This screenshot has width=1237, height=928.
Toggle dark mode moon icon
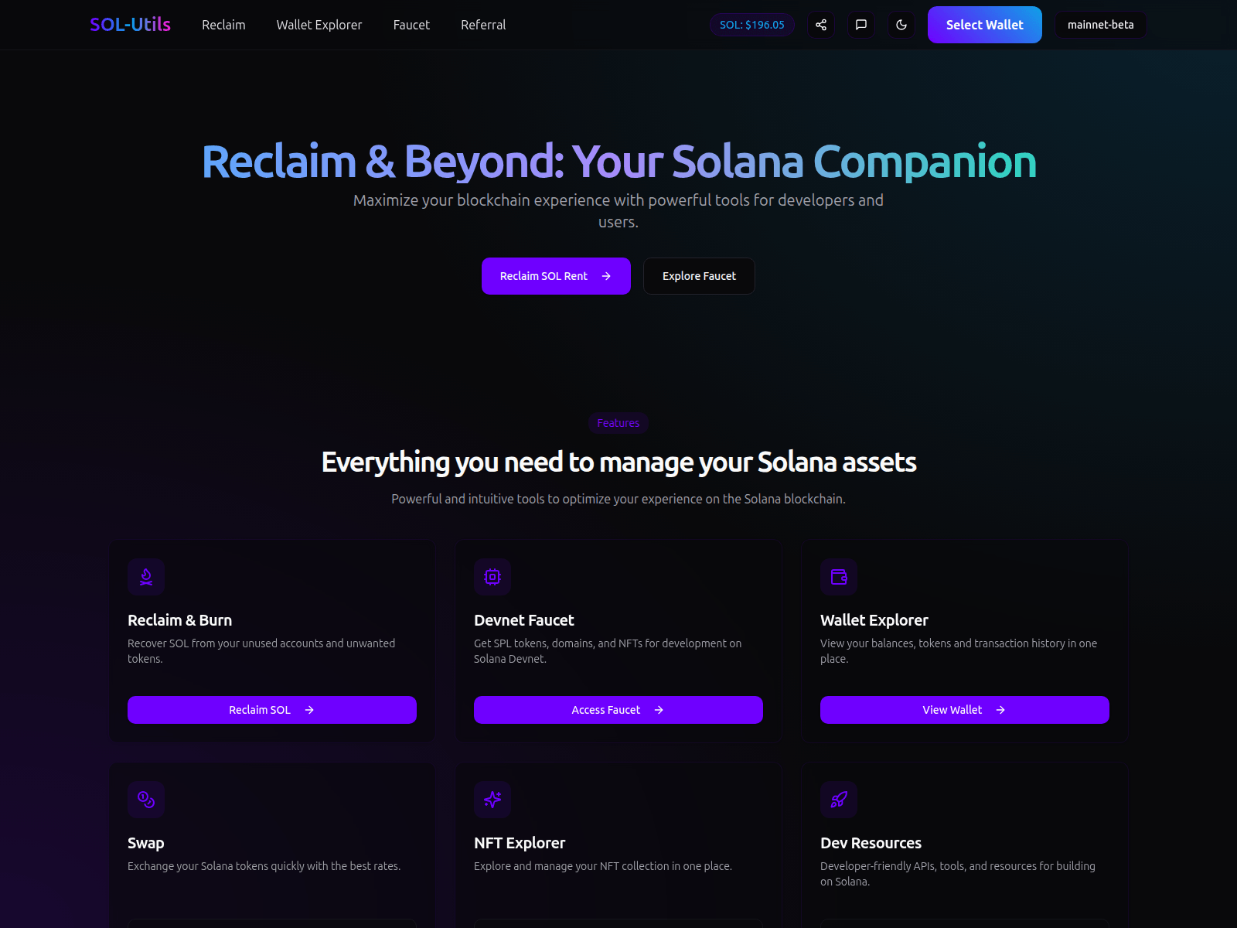tap(901, 25)
